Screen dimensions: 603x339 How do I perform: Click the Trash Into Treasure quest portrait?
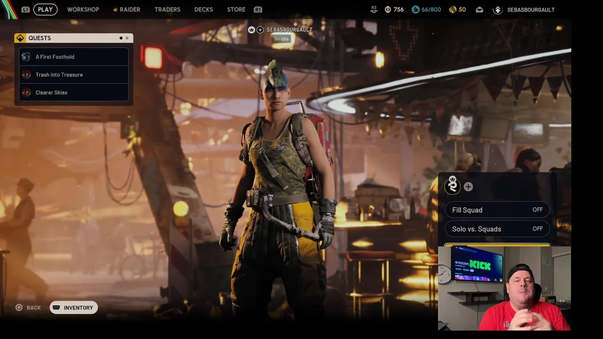[26, 75]
